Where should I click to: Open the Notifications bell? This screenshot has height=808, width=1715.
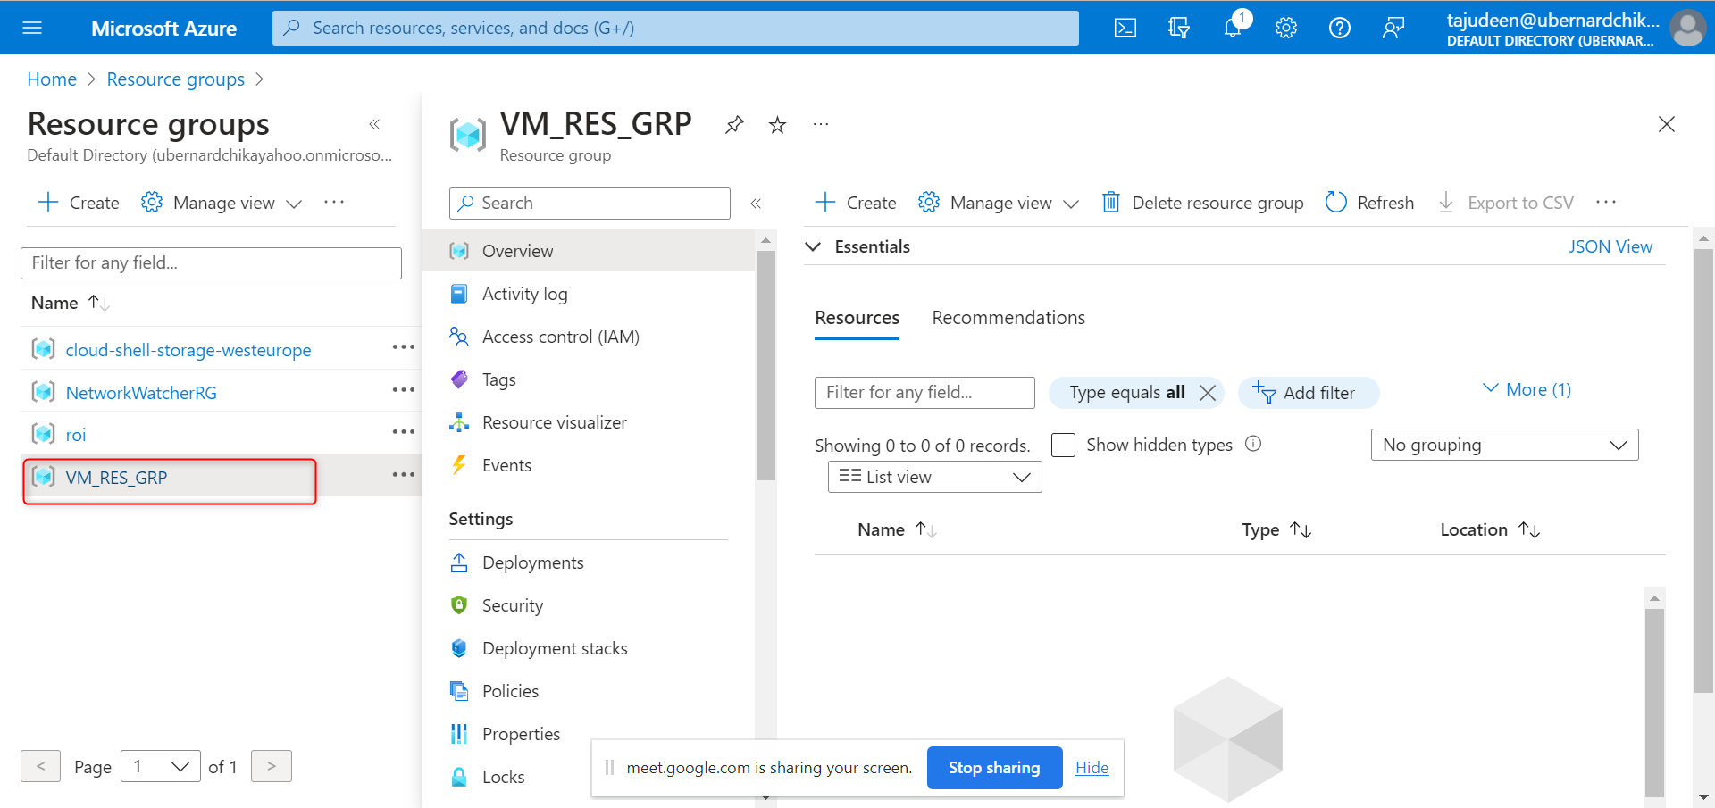click(1233, 28)
